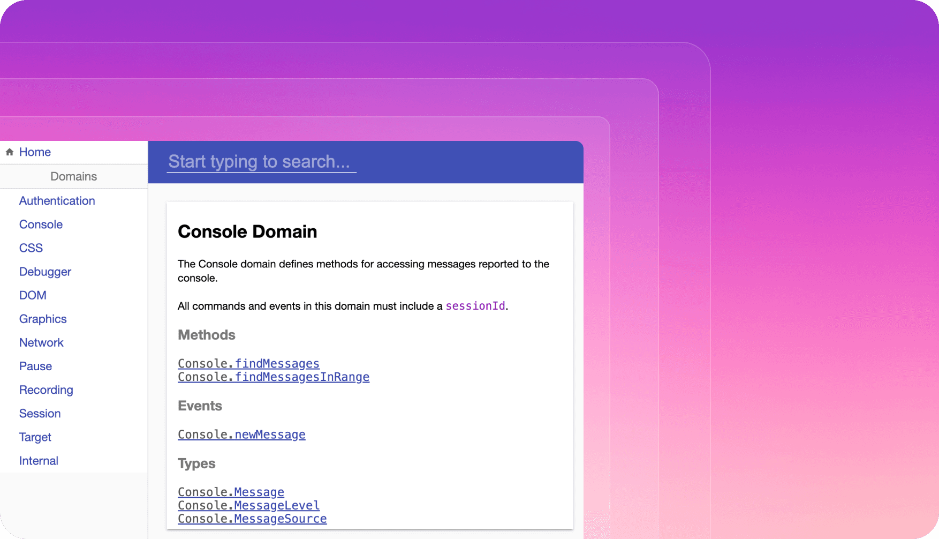Open the Console.MessageLevel type link
The width and height of the screenshot is (939, 539).
coord(248,505)
